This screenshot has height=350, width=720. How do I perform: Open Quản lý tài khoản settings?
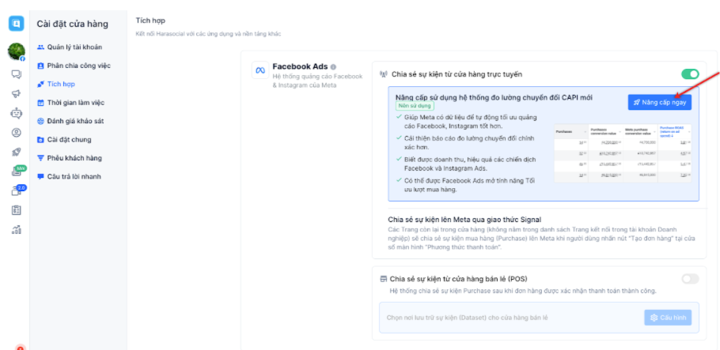click(75, 47)
